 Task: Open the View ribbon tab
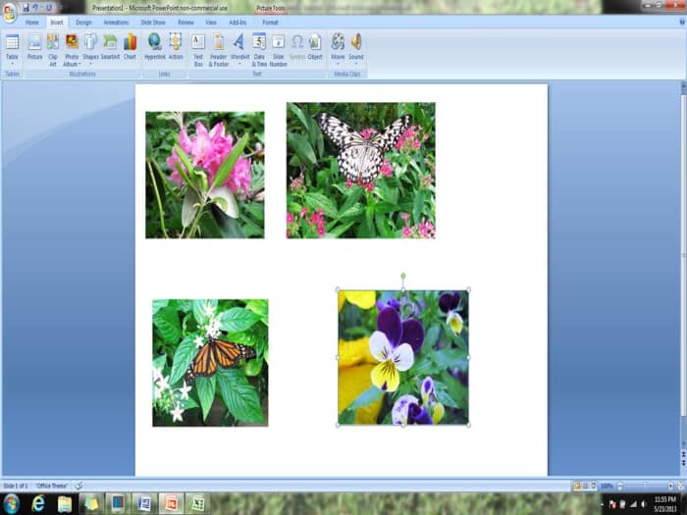(211, 22)
